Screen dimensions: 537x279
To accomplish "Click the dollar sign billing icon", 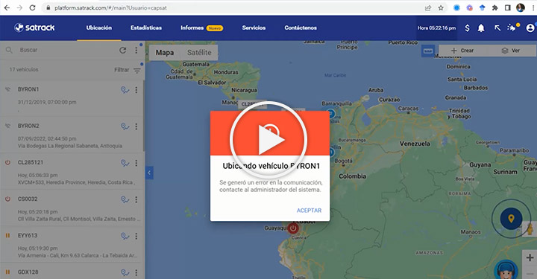I will pyautogui.click(x=467, y=28).
